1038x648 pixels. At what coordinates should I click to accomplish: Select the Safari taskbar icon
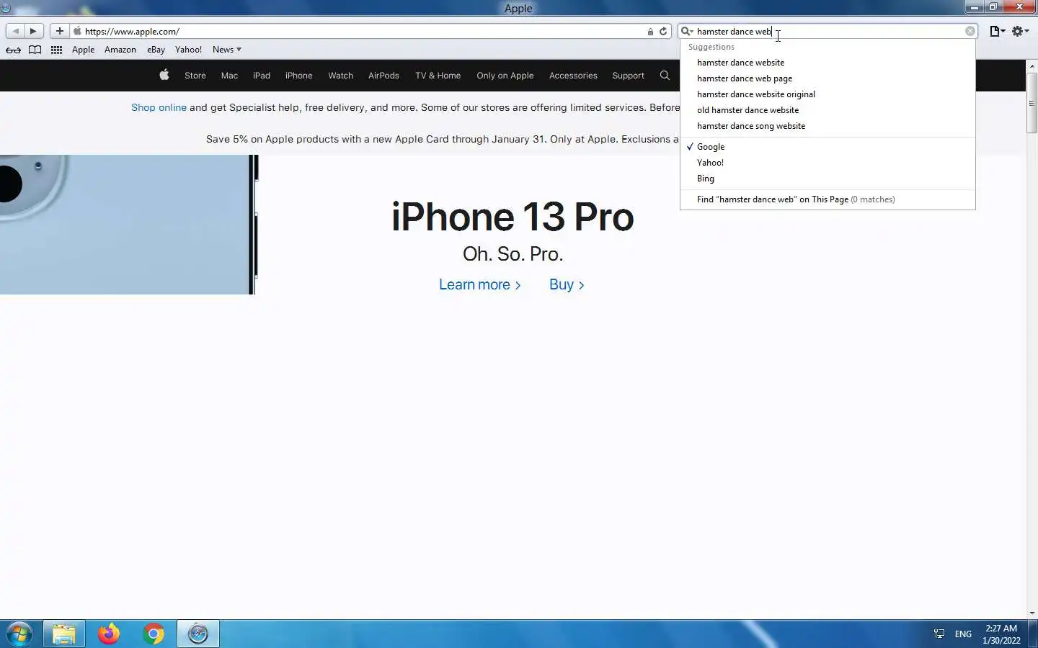[x=198, y=634]
